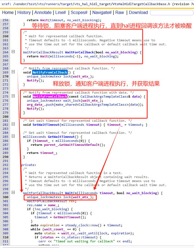Collapse the NotifyFromCallback function on line 269
The image size is (194, 248).
13,72
